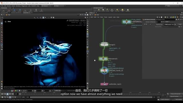This screenshot has width=183, height=103.
Task: Switch to the Scene View tab
Action: tap(26, 13)
